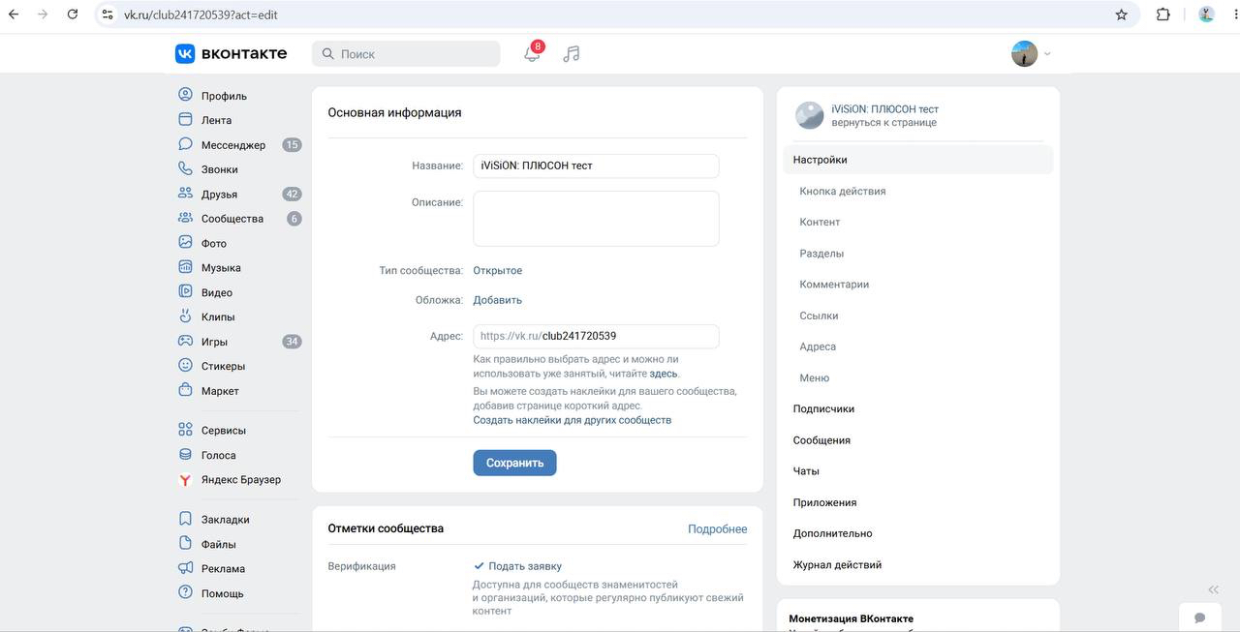Open the Видео play icon

[x=185, y=291]
